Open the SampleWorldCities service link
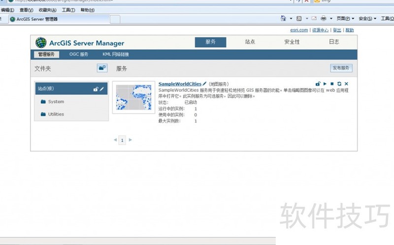Viewport: 394px width, 245px height. tap(180, 84)
